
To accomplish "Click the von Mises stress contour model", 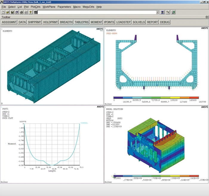I will (x=156, y=145).
